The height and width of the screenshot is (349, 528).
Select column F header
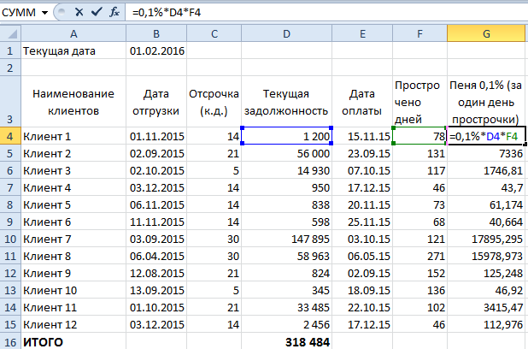(x=419, y=33)
